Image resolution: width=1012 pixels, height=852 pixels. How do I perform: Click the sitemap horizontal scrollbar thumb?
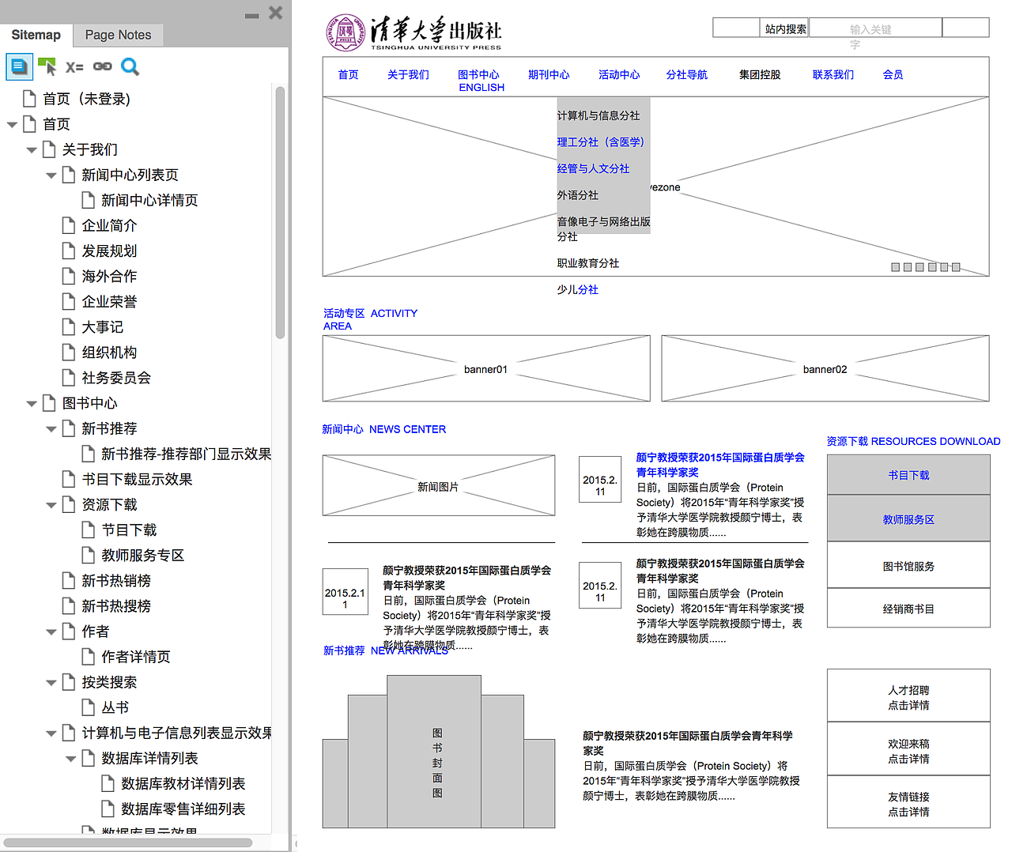tap(128, 843)
